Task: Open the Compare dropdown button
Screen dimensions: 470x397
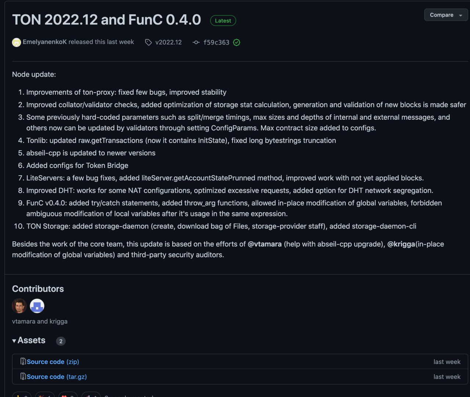Action: click(446, 15)
